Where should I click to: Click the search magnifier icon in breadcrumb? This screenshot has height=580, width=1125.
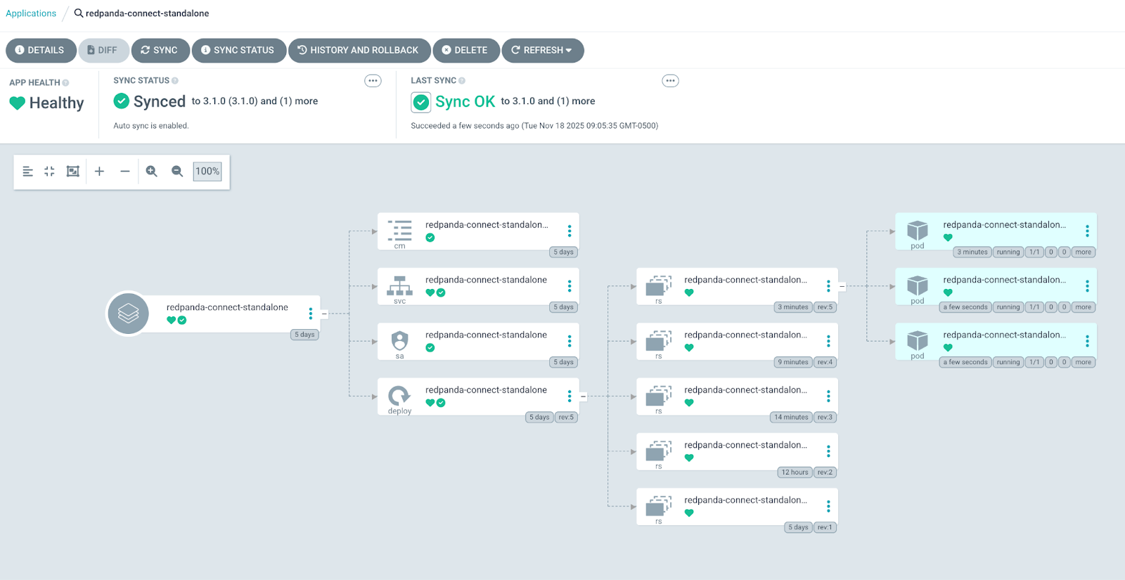pyautogui.click(x=79, y=13)
